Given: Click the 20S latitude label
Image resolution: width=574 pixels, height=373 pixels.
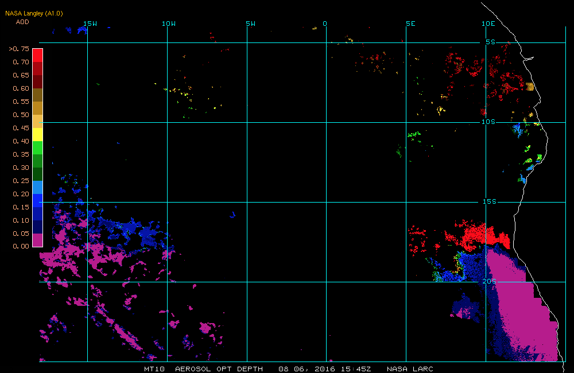Looking at the screenshot, I should click(490, 282).
